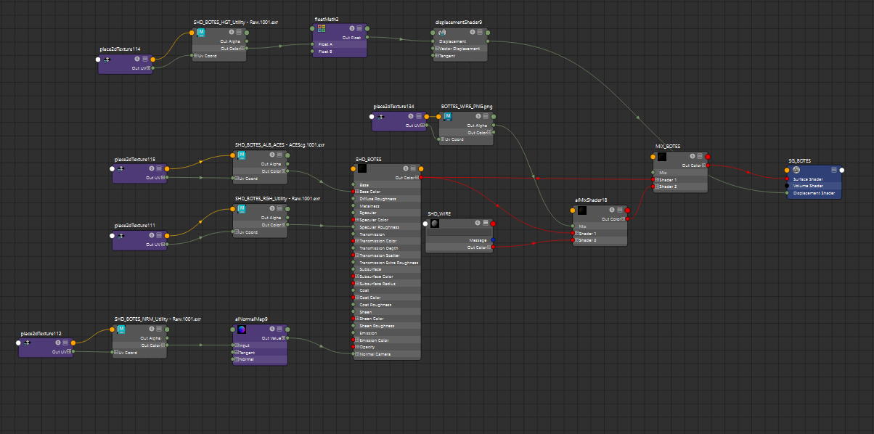Click the SHD_BOTES_NRM_Utility file texture icon
874x434 pixels.
point(121,329)
